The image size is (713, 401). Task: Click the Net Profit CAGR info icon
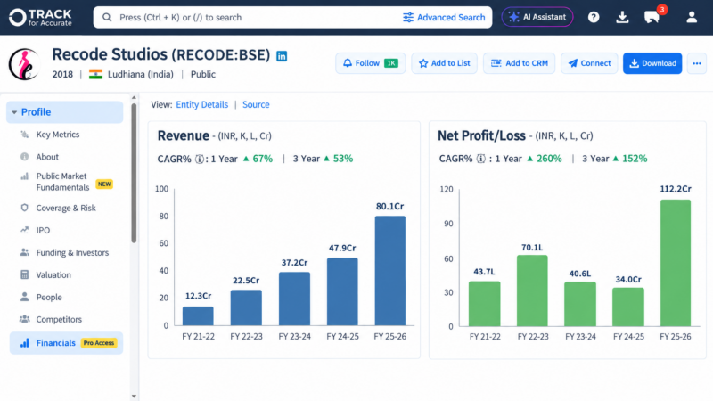pos(480,159)
